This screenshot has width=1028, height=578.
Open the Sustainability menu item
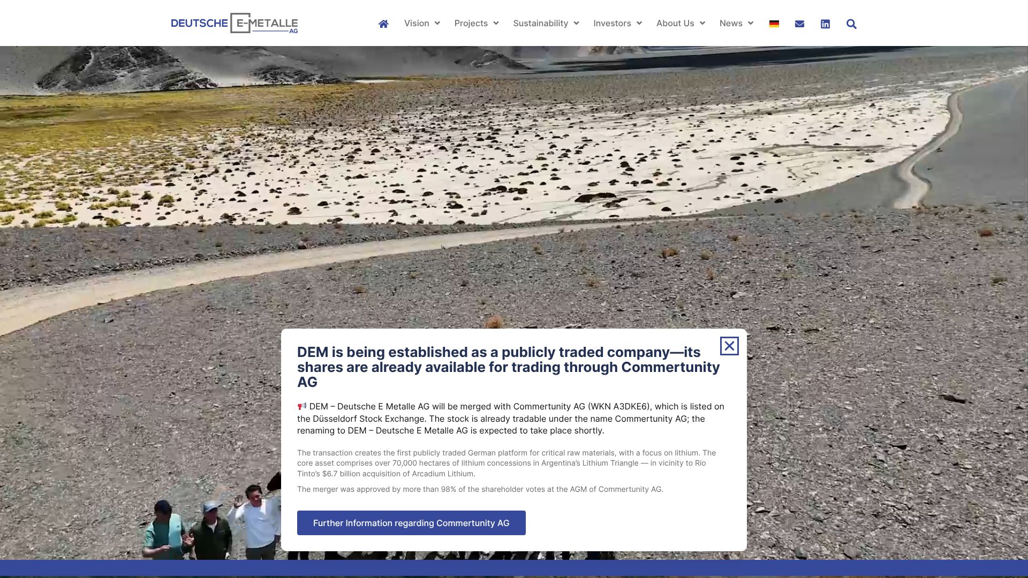click(x=540, y=23)
